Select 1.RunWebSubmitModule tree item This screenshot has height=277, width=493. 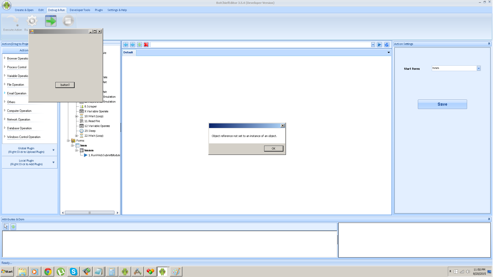click(x=104, y=155)
